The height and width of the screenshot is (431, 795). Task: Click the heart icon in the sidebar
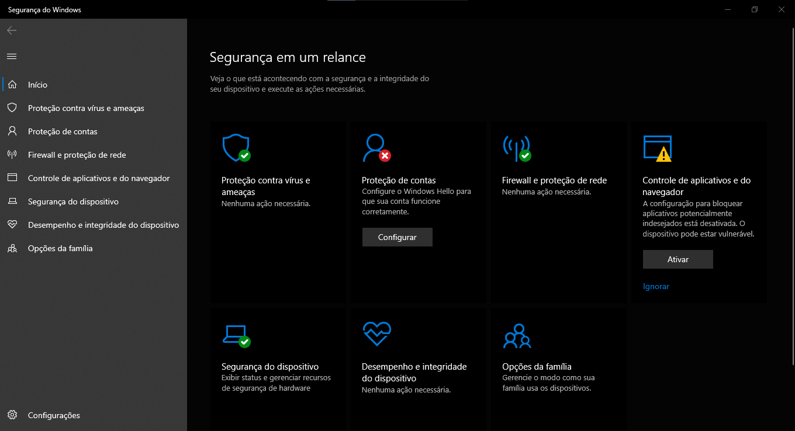pyautogui.click(x=12, y=225)
